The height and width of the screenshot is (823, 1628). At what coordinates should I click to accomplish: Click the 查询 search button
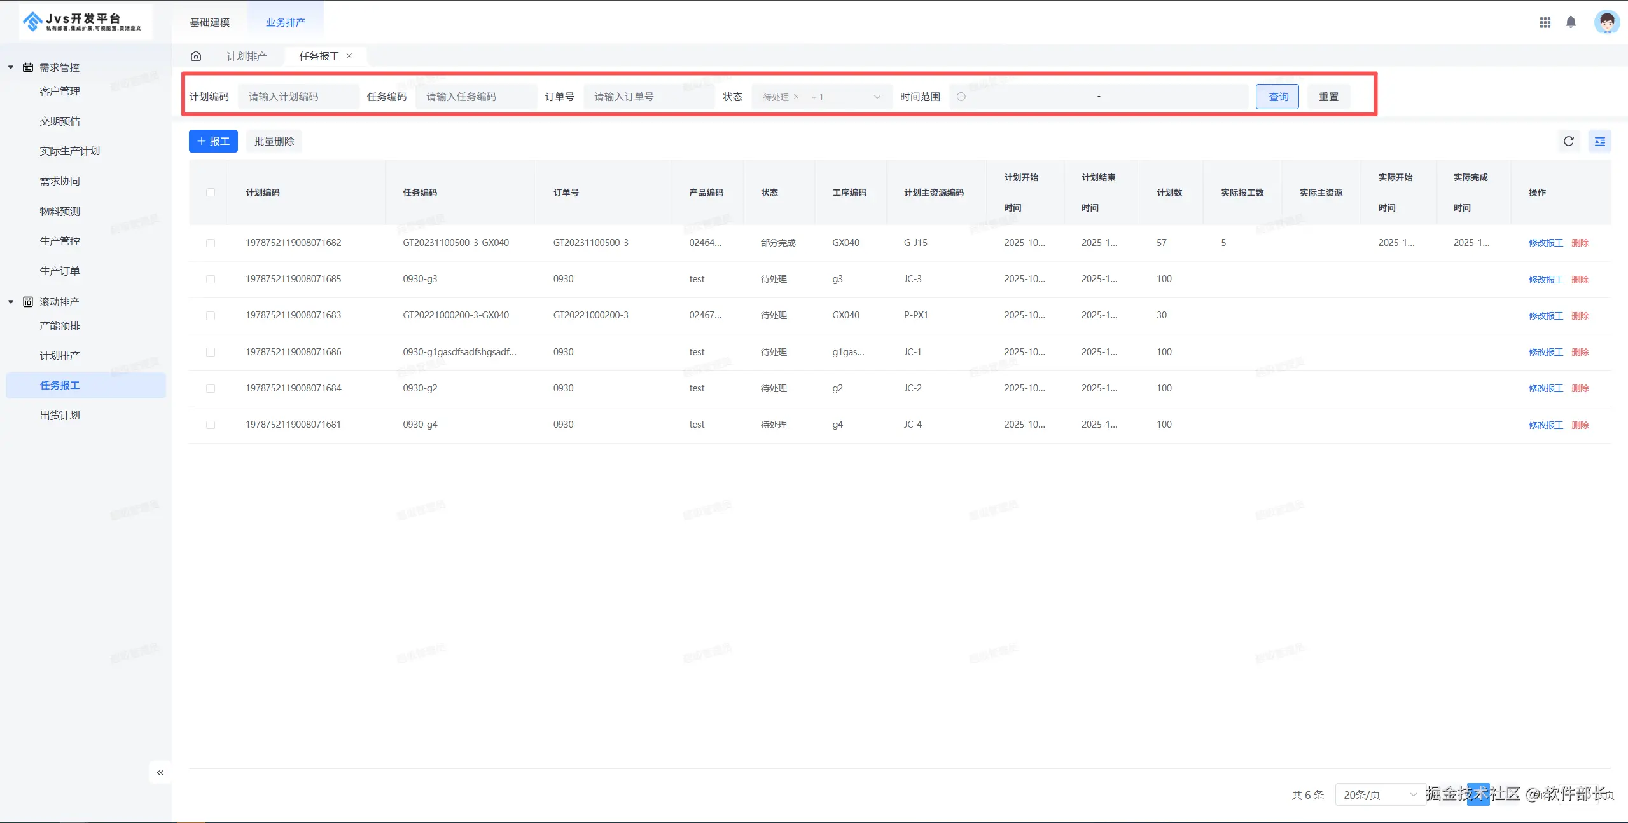pos(1277,97)
